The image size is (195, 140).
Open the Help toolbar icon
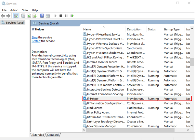[x=42, y=16]
